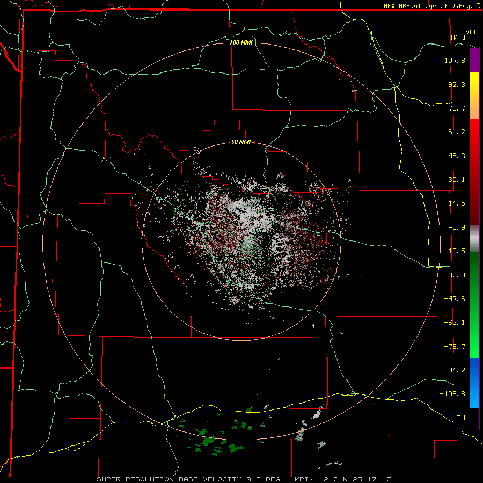This screenshot has width=483, height=483.
Task: Click the -78.7 velocity scale value
Action: 455,347
